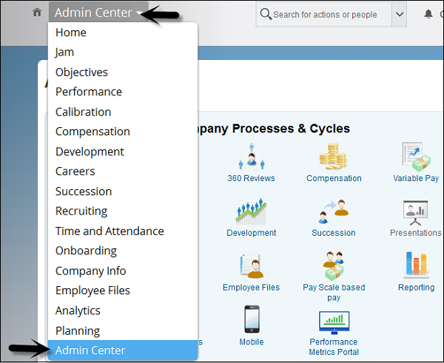Image resolution: width=444 pixels, height=363 pixels.
Task: Open the Compensation coins icon
Action: point(334,157)
